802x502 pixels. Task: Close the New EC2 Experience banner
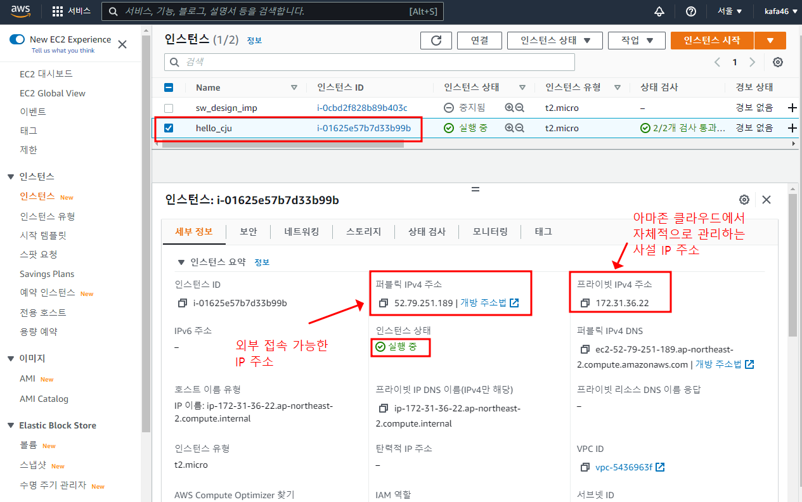pos(122,44)
